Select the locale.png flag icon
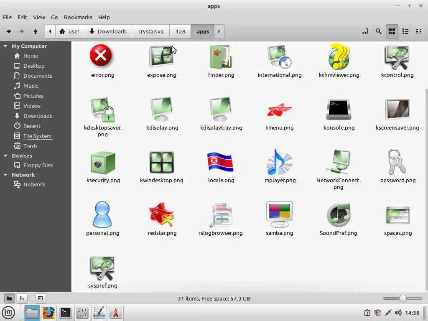This screenshot has height=321, width=428. tap(221, 162)
